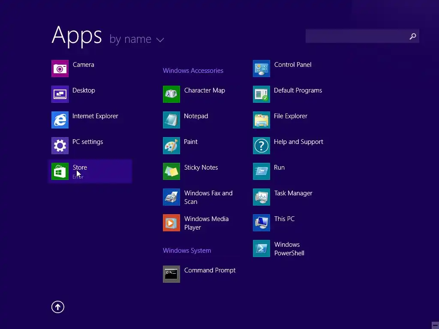This screenshot has width=439, height=329.
Task: Open Notepad icon
Action: click(x=171, y=120)
